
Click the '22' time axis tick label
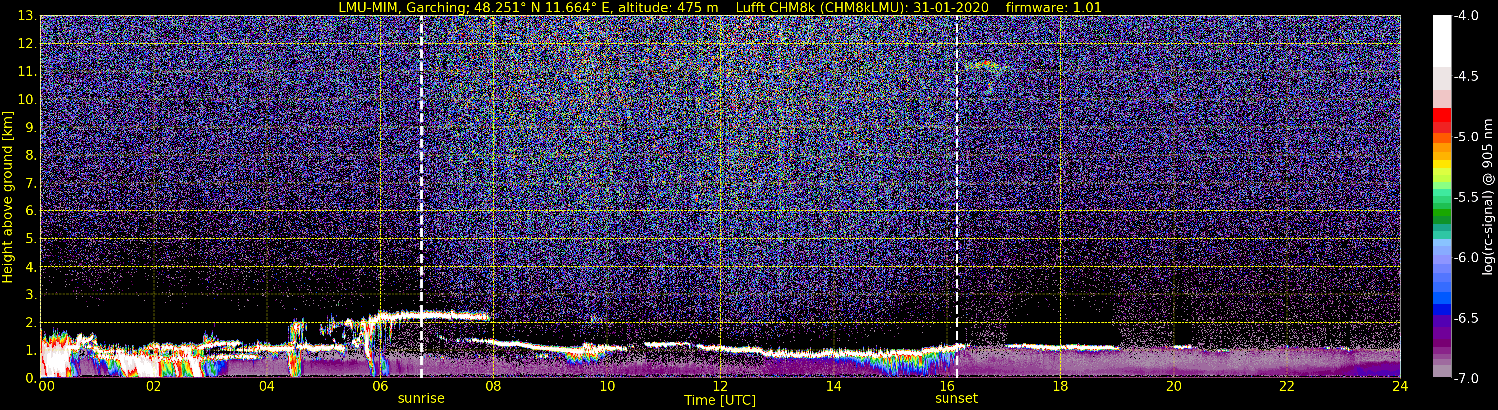tap(1287, 386)
